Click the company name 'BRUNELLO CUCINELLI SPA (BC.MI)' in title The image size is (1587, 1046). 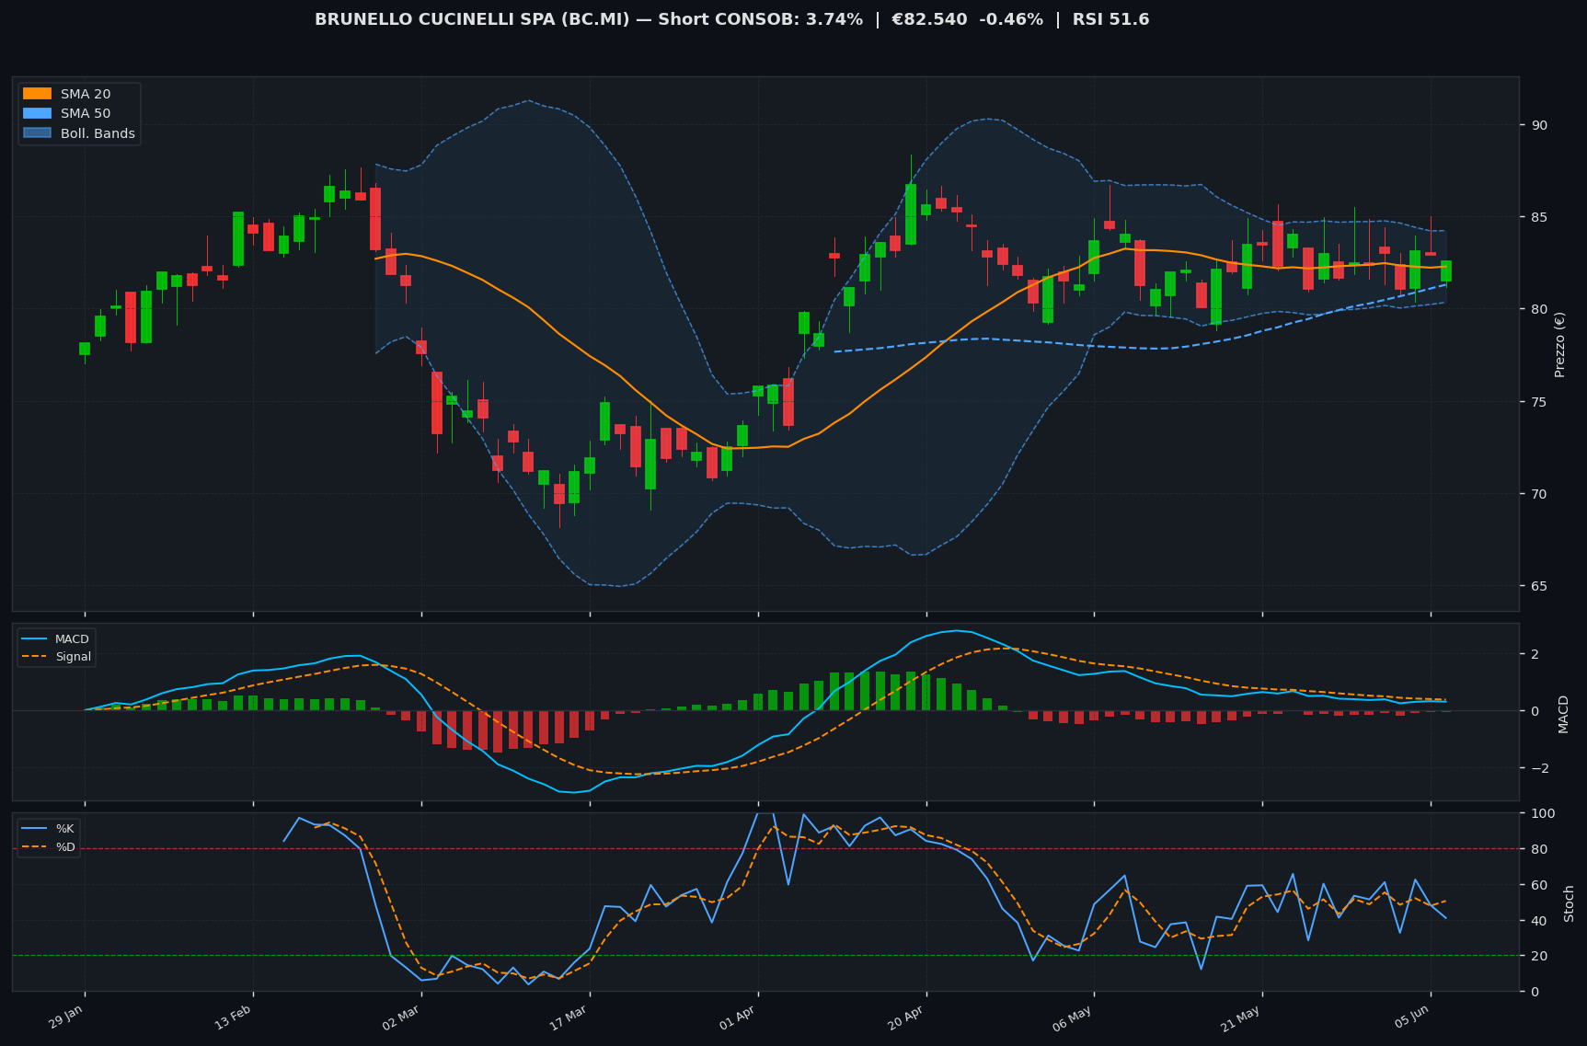472,19
